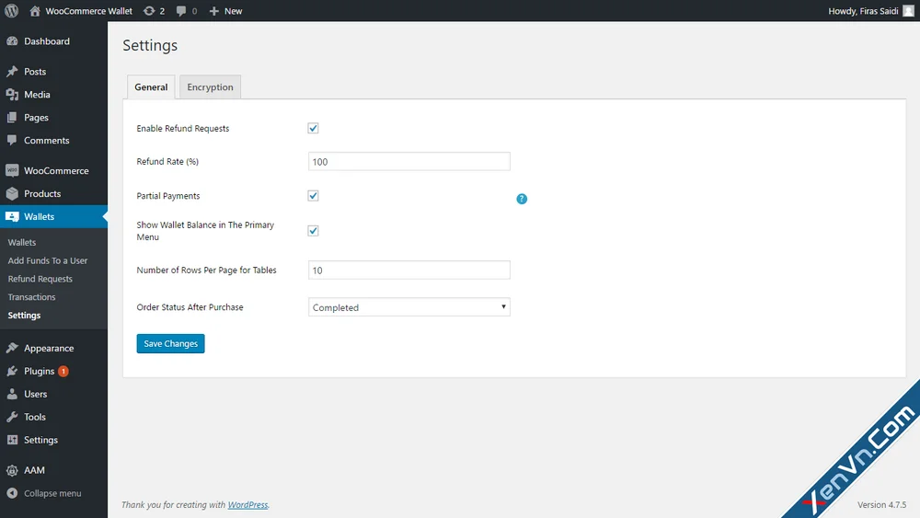Click the Save Changes button
The width and height of the screenshot is (920, 518).
[171, 344]
